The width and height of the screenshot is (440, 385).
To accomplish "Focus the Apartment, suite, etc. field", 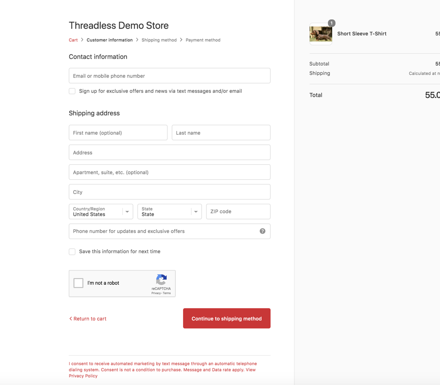I will tap(169, 172).
